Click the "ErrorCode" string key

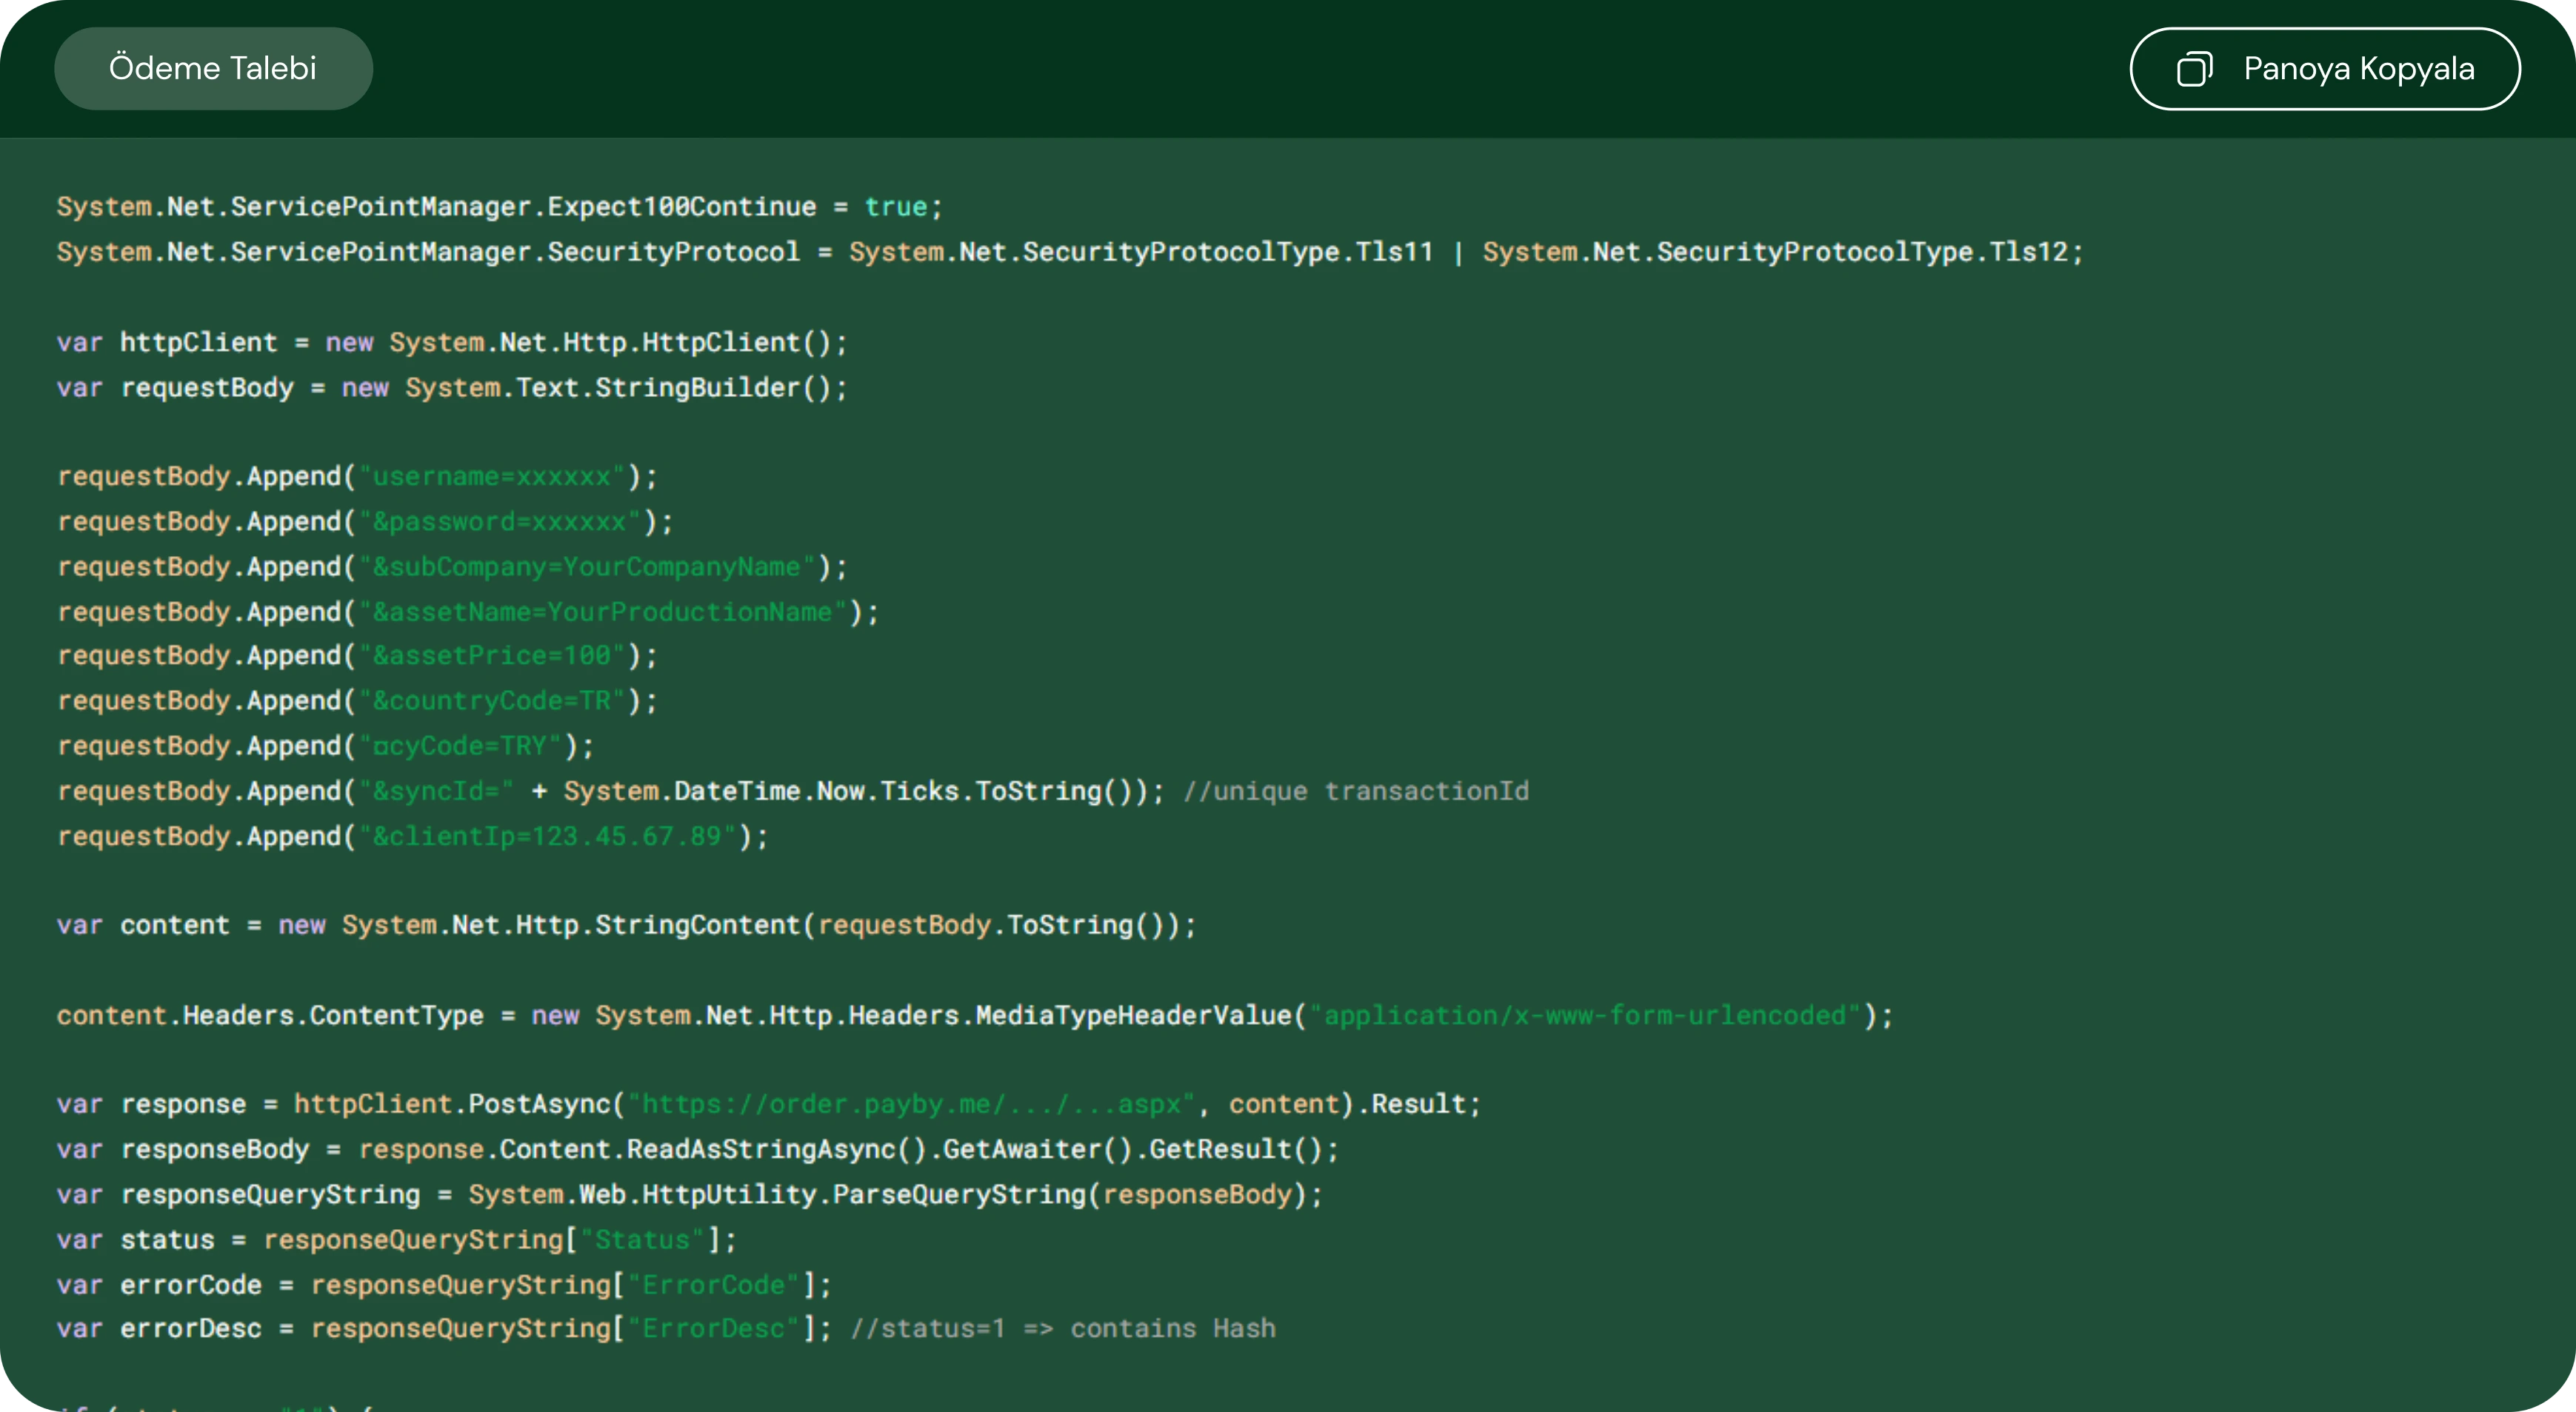[x=714, y=1285]
